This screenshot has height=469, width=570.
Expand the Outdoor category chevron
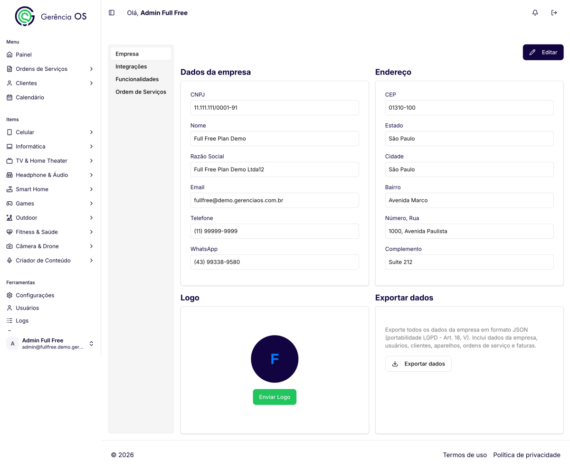click(x=91, y=218)
